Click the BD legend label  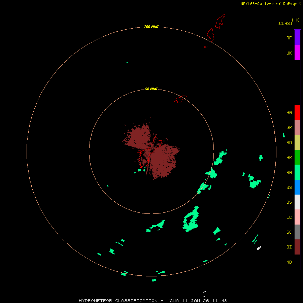click(x=289, y=143)
